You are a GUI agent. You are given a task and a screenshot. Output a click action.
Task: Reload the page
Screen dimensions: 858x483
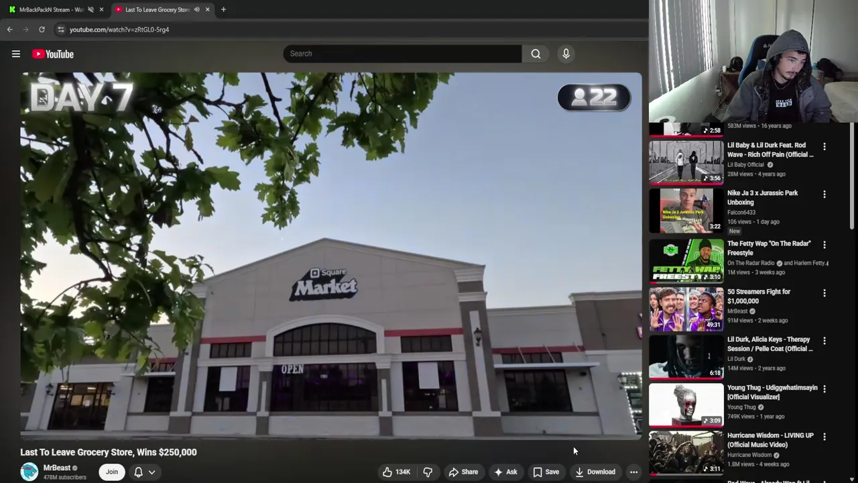click(x=42, y=30)
